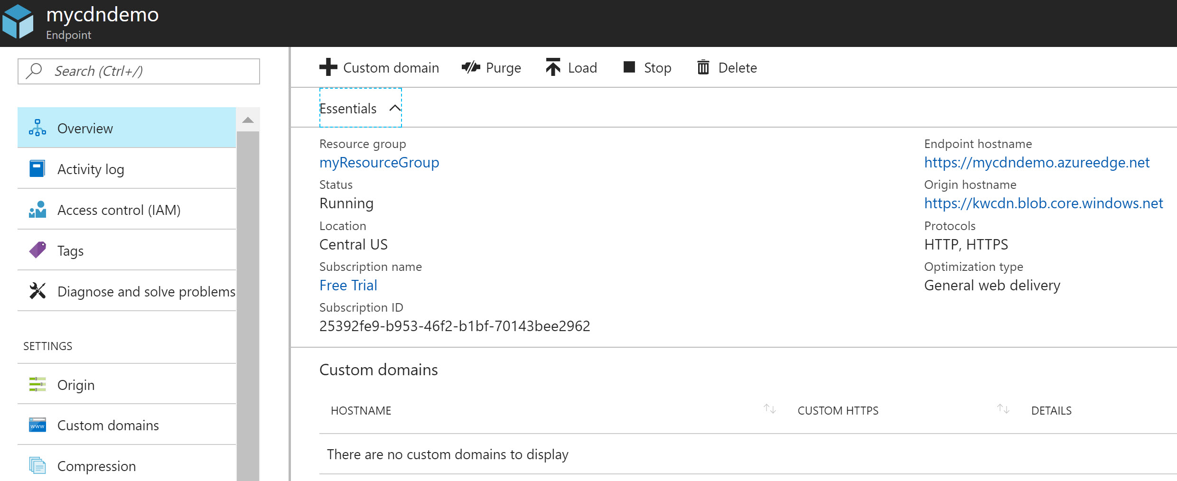Collapse the Essentials section
Viewport: 1177px width, 481px height.
pos(361,108)
